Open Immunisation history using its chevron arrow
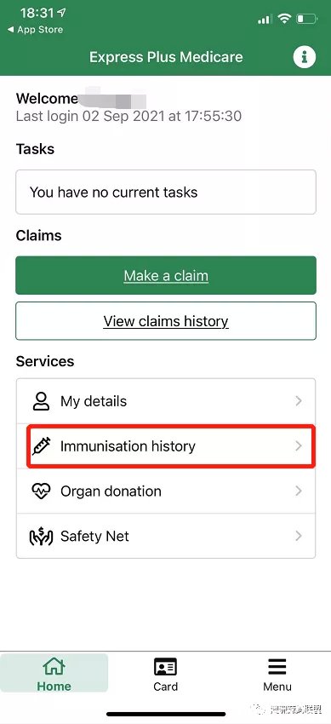The width and height of the screenshot is (331, 724). click(299, 445)
